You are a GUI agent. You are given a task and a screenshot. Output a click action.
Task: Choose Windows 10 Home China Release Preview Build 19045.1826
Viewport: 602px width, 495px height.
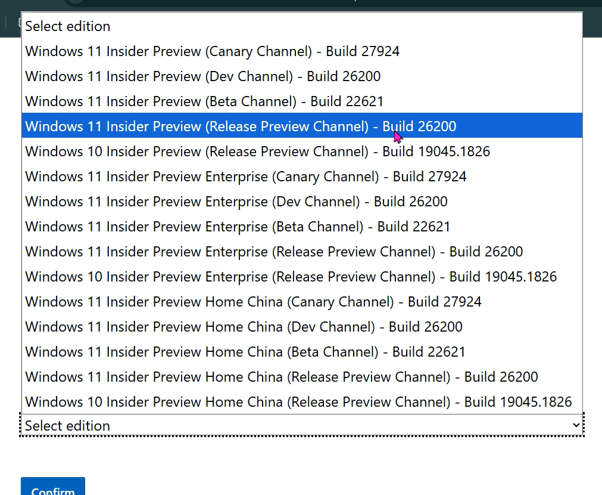298,402
